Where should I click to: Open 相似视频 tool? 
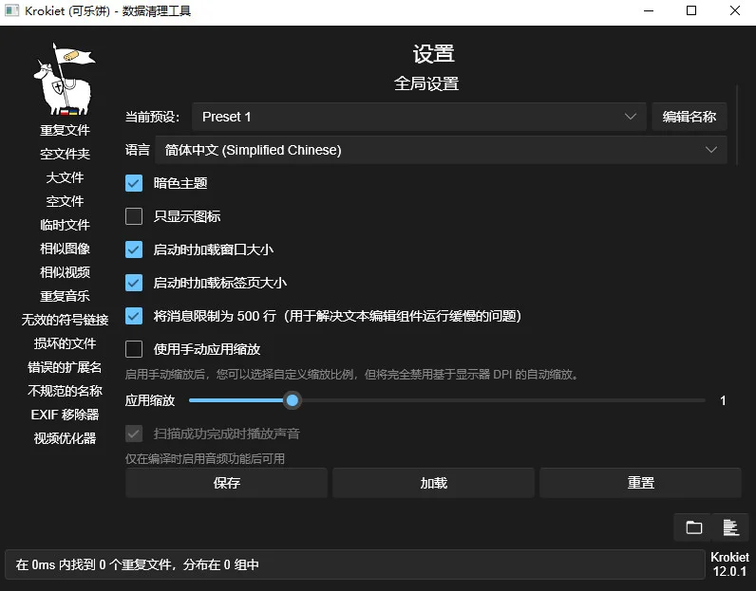tap(65, 272)
